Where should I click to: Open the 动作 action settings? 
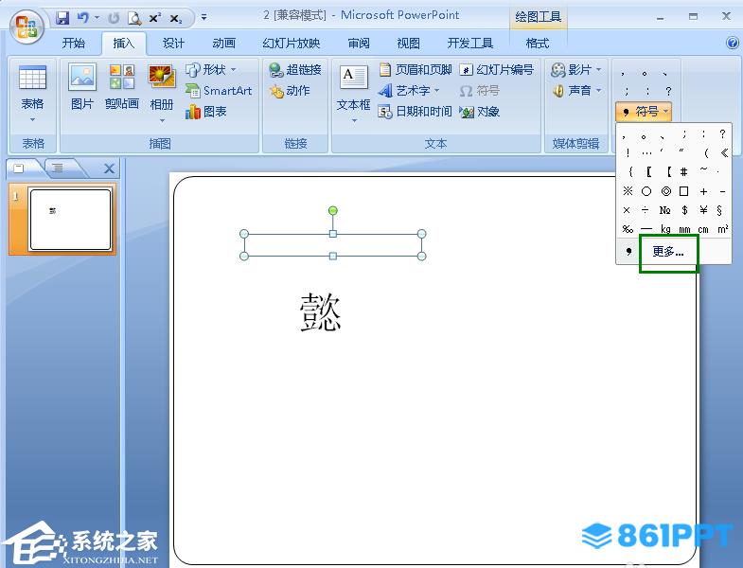click(x=290, y=91)
